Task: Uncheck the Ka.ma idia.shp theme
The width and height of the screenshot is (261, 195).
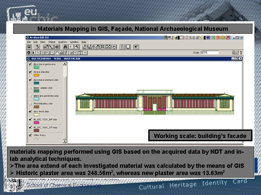Action: [x=30, y=72]
